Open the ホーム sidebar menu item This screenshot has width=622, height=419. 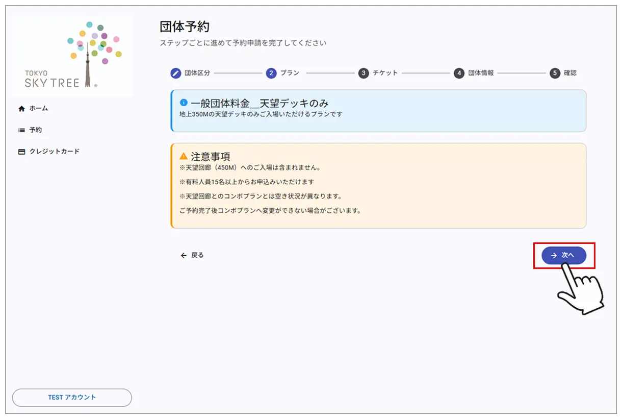pyautogui.click(x=38, y=108)
